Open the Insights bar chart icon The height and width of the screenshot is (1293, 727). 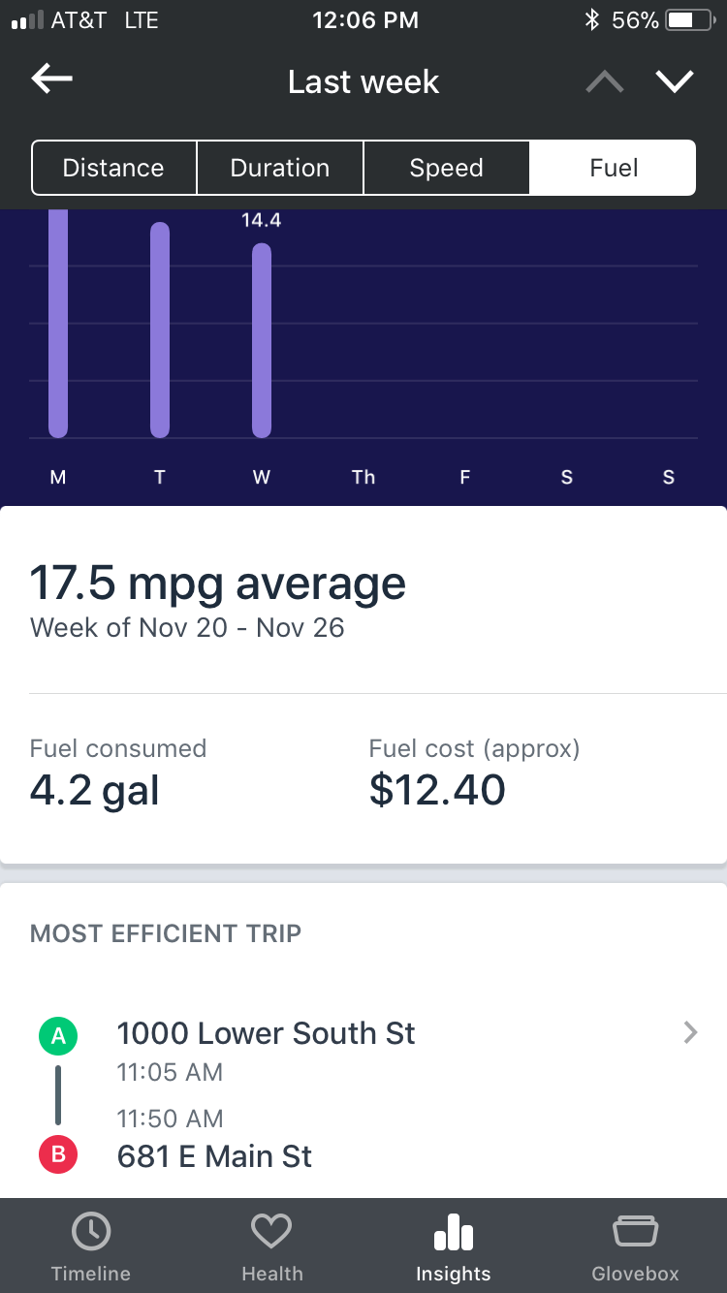click(453, 1234)
